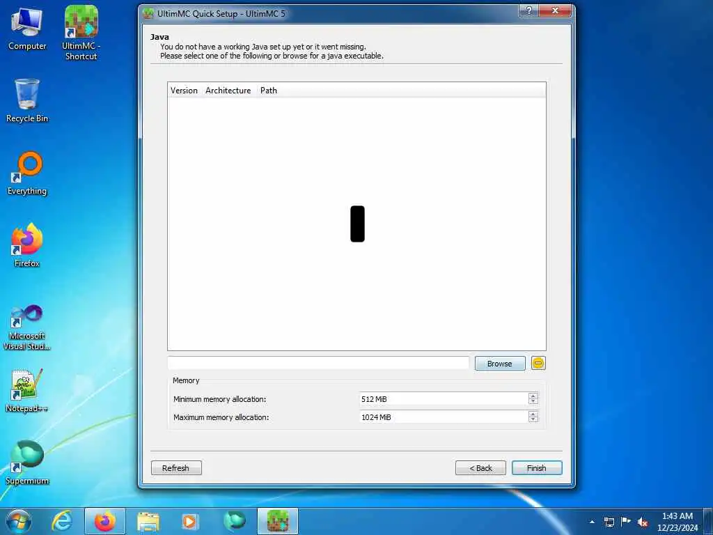Image resolution: width=713 pixels, height=535 pixels.
Task: Show hidden system tray icons
Action: tap(592, 522)
